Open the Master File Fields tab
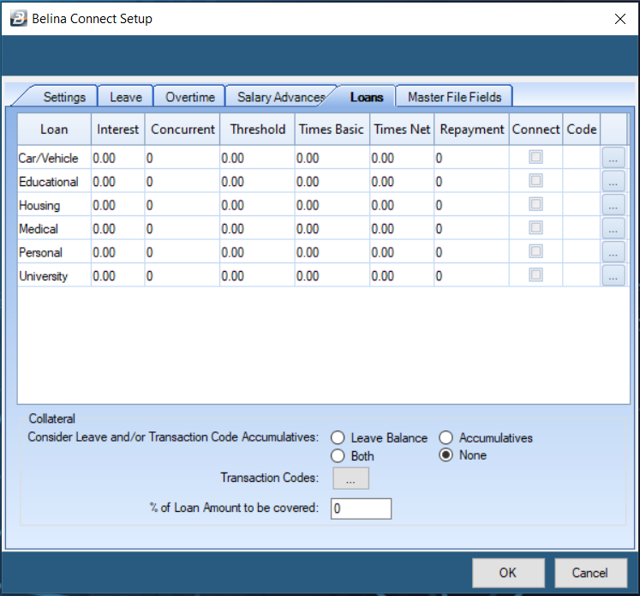Image resolution: width=640 pixels, height=596 pixels. click(454, 97)
